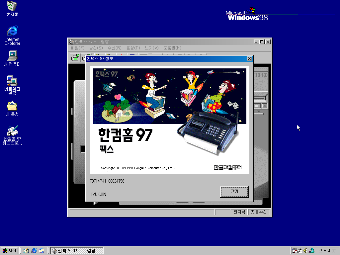The width and height of the screenshot is (340, 255).
Task: Click the taskbar clock showing 오후 4:02
Action: tap(327, 251)
